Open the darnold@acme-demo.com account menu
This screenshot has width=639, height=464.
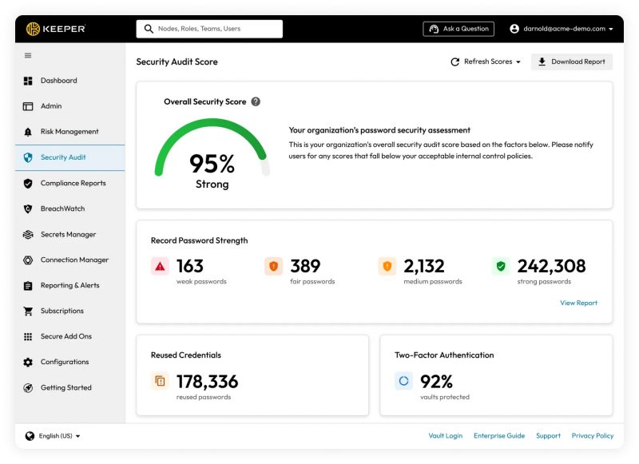562,29
